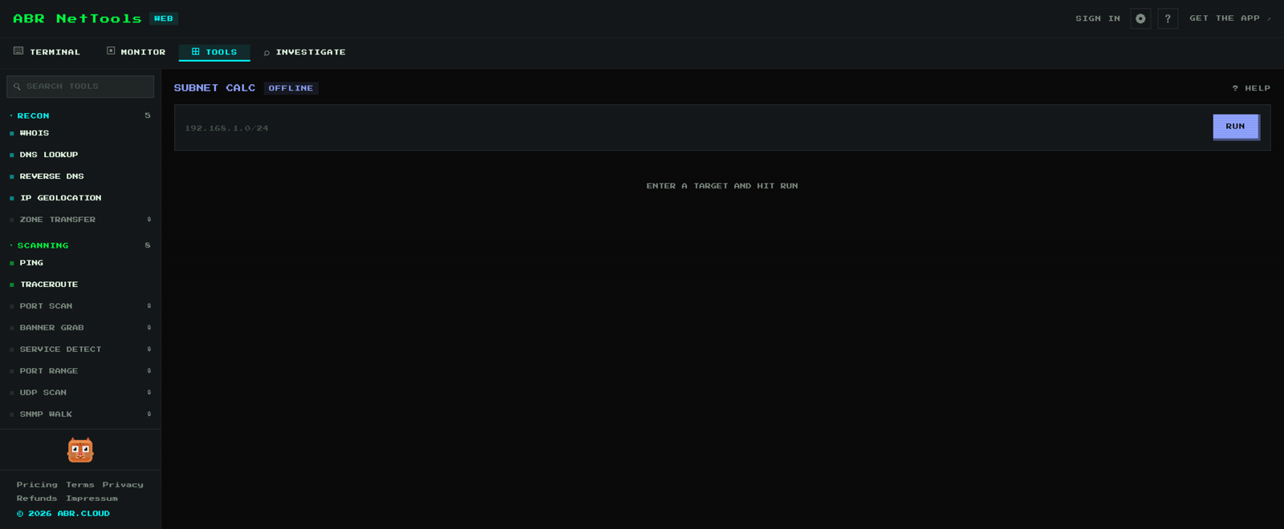The height and width of the screenshot is (529, 1284).
Task: Select the locked SNMP Walk tool
Action: pyautogui.click(x=80, y=414)
